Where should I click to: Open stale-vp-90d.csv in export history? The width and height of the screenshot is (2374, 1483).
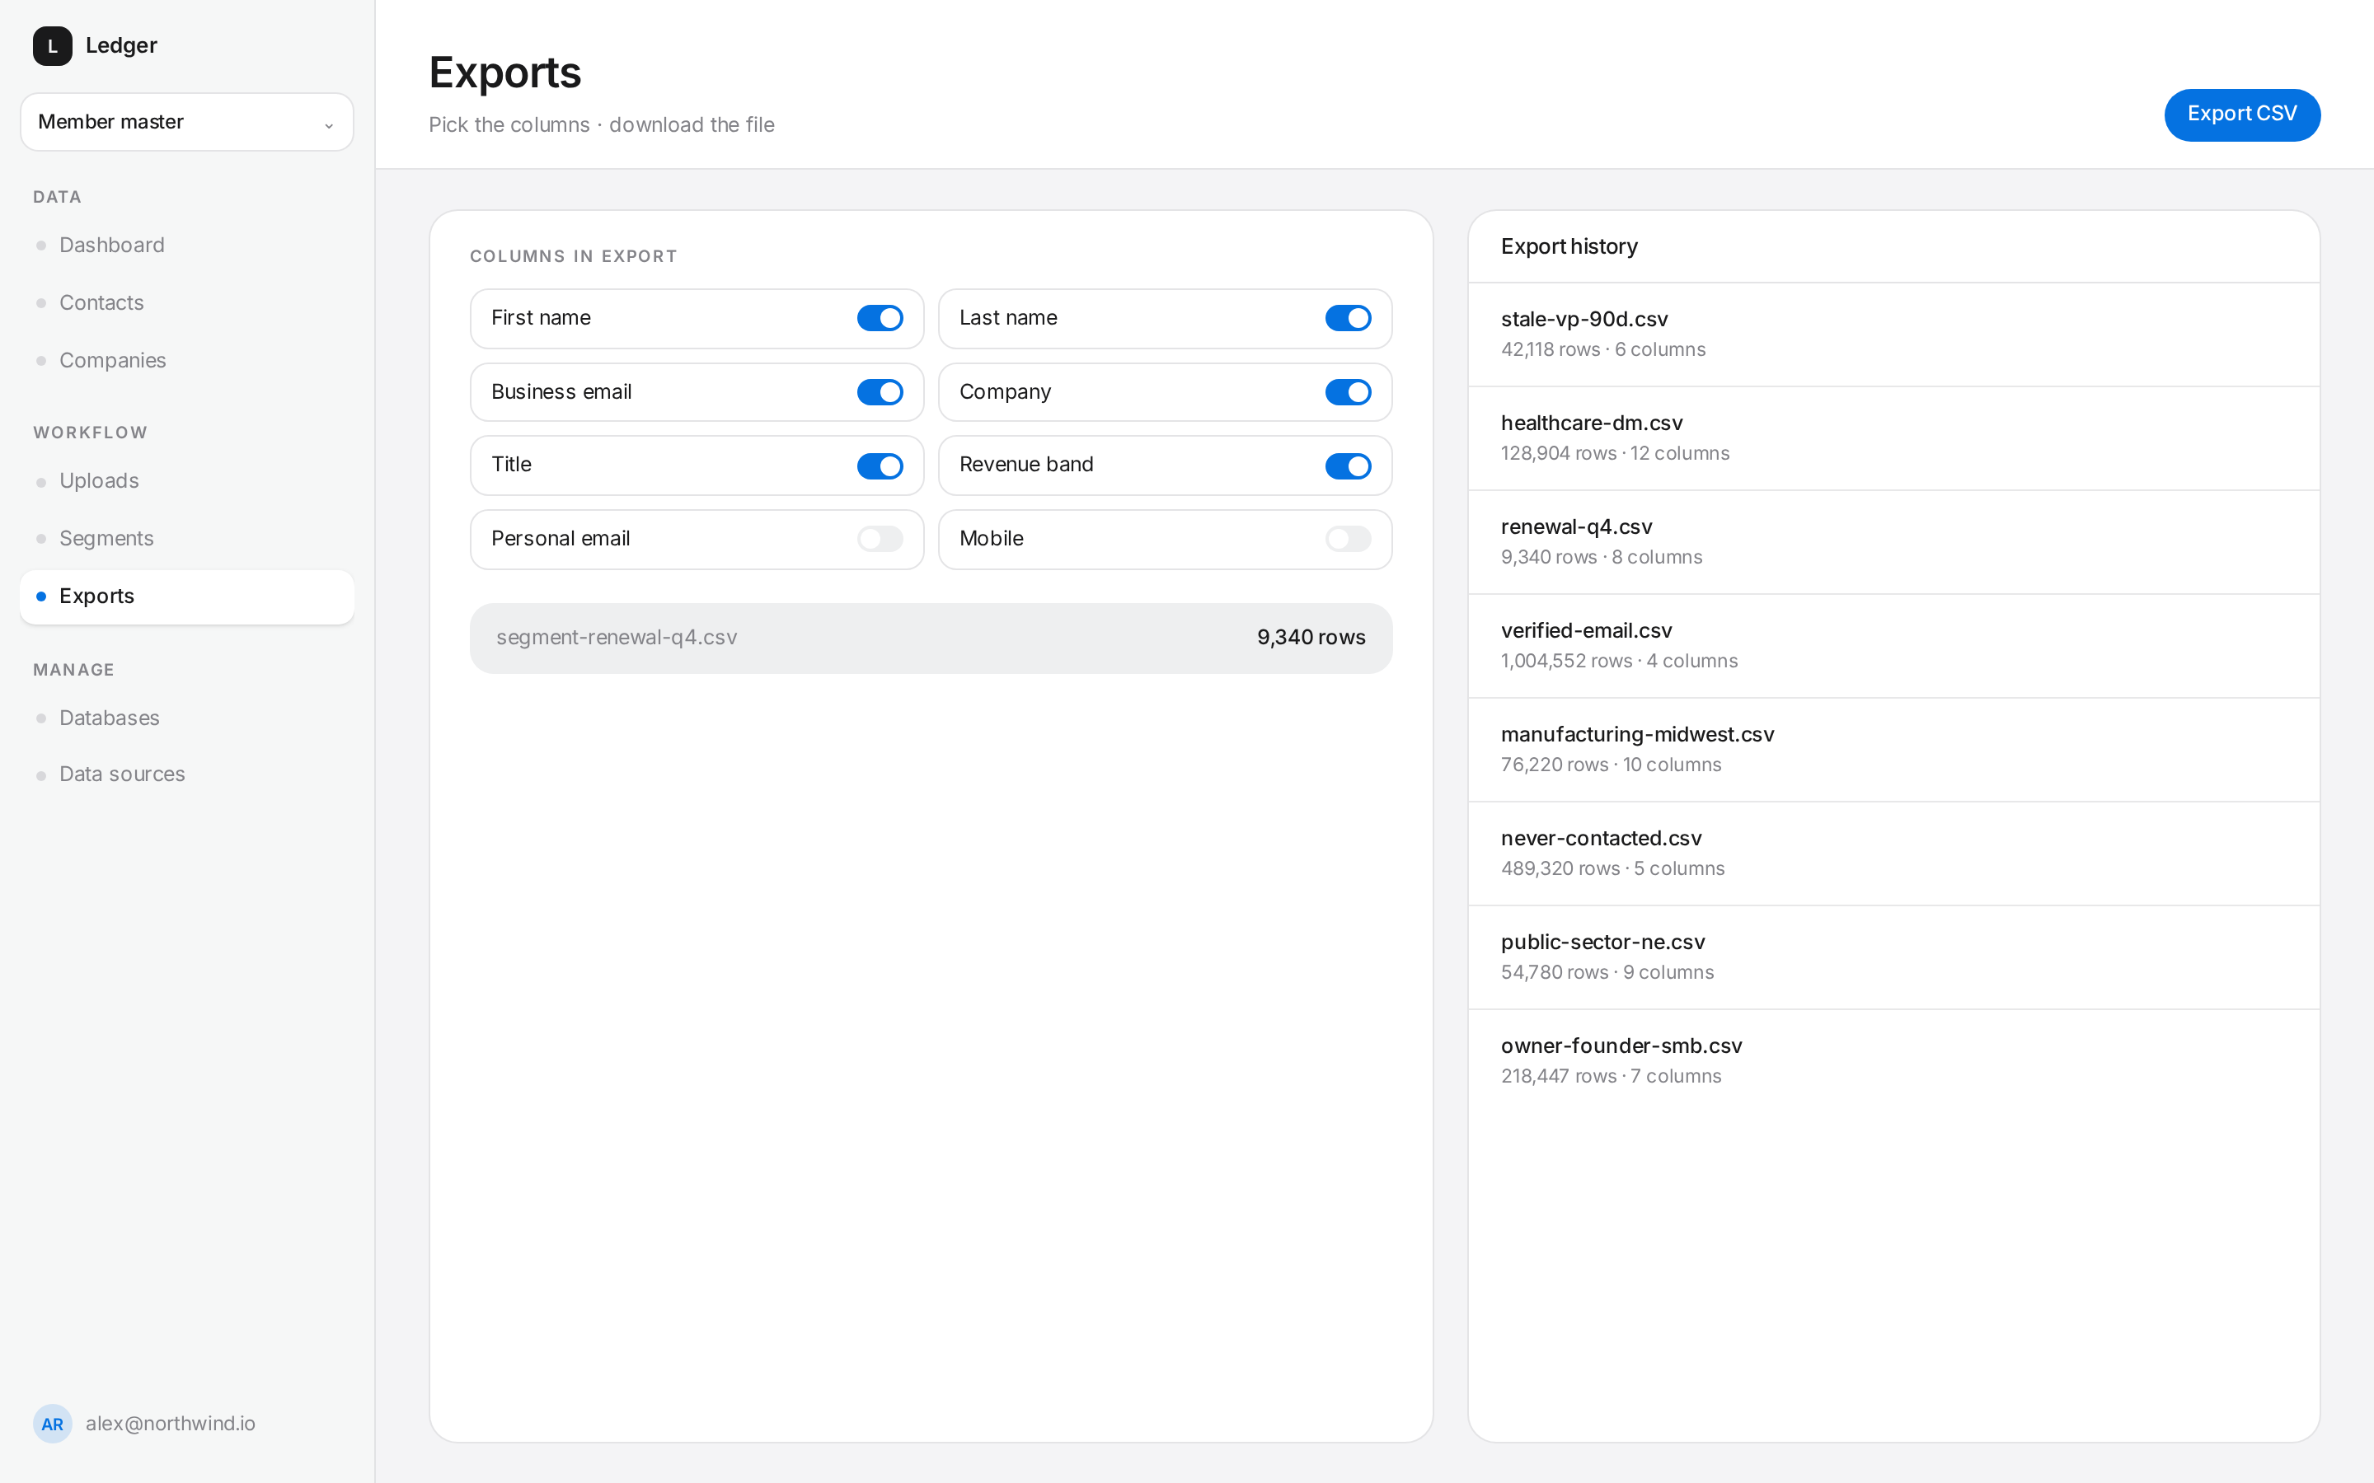pos(1893,334)
